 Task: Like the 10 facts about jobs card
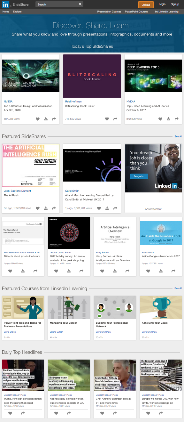coord(10,271)
